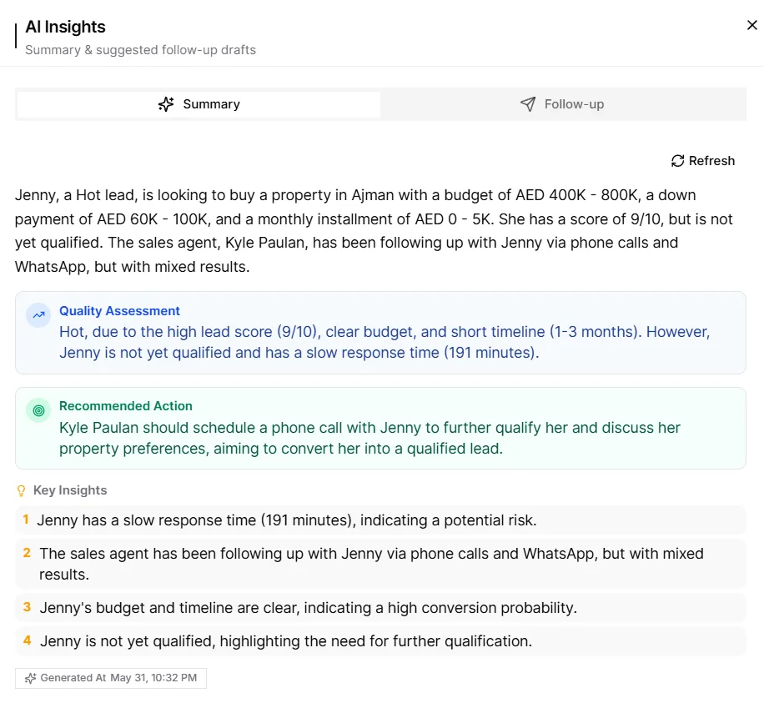The image size is (764, 703).
Task: Click insight 3 about budget and timeline
Action: (380, 608)
